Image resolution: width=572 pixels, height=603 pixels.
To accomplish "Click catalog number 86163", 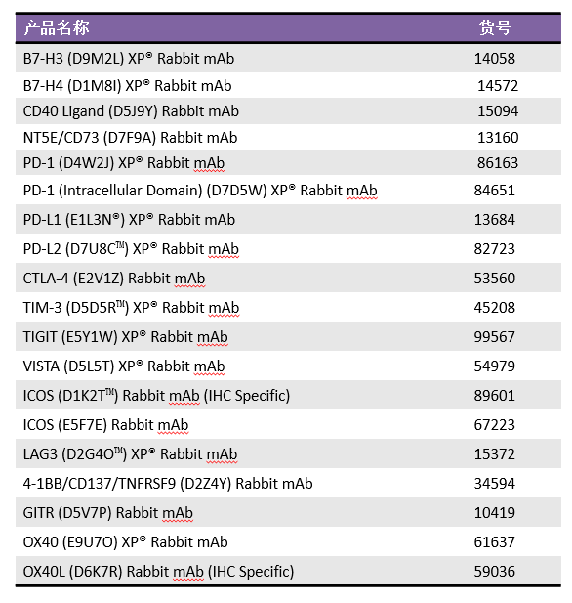I will 498,163.
